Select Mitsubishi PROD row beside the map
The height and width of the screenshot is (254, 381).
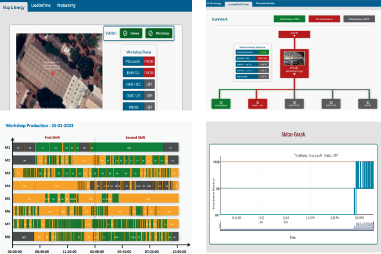click(138, 62)
